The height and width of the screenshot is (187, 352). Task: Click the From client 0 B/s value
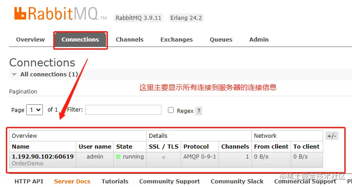point(261,156)
